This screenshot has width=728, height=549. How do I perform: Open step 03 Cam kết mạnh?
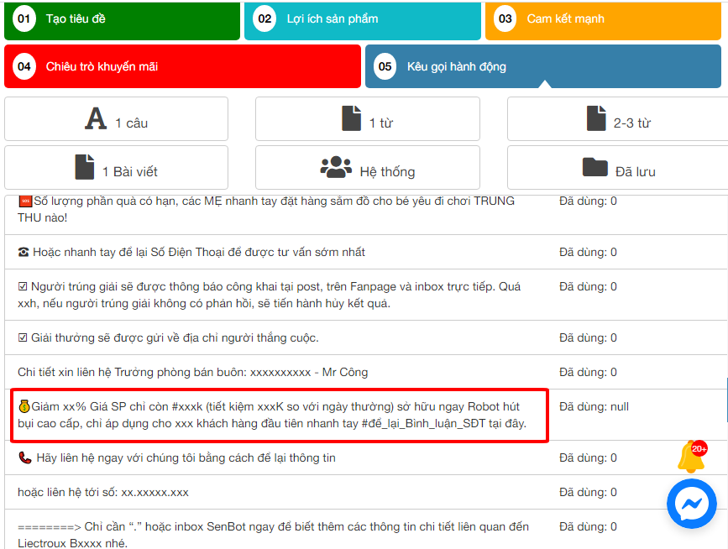[x=603, y=19]
